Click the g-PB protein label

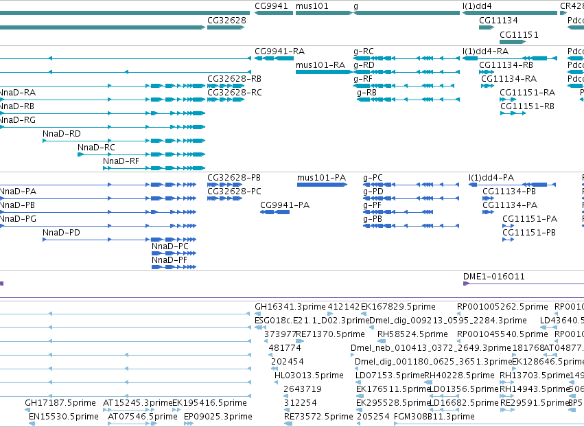(373, 219)
